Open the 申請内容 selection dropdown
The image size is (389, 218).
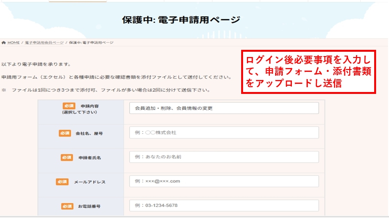tap(224, 108)
